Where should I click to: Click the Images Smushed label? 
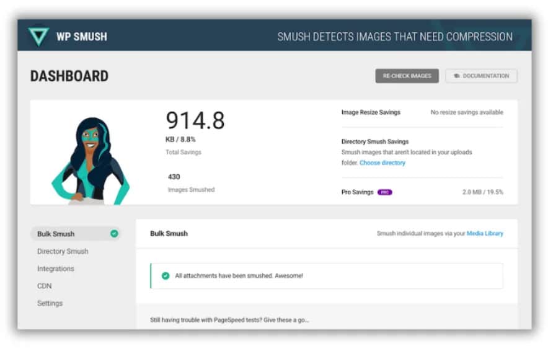click(191, 190)
